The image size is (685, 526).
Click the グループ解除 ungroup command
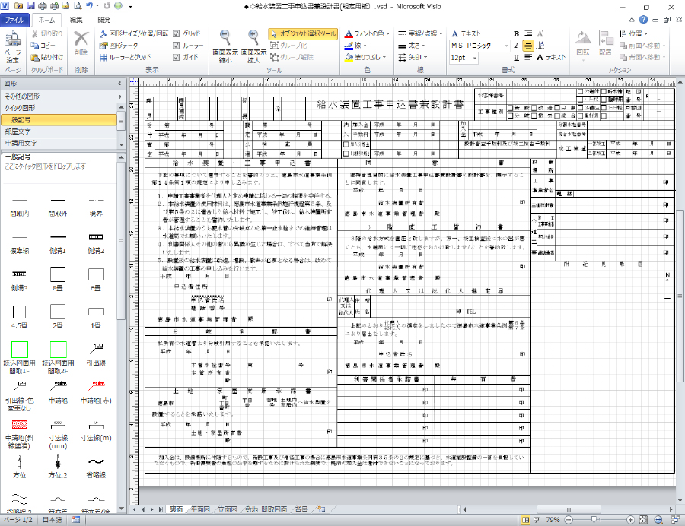pos(292,57)
